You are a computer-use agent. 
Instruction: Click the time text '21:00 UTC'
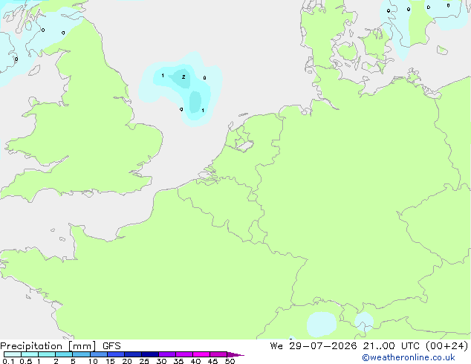(391, 346)
